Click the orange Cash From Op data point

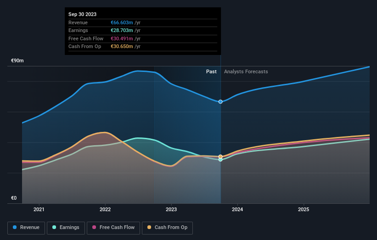click(x=220, y=157)
